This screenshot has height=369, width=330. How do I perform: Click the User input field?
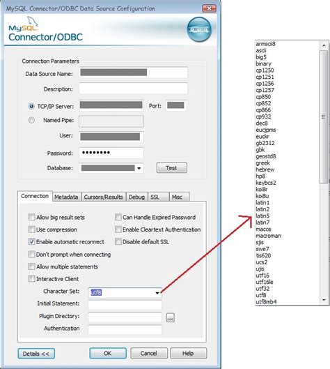(111, 137)
